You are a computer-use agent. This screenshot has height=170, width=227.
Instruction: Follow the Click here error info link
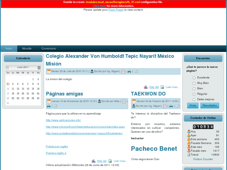99,6
